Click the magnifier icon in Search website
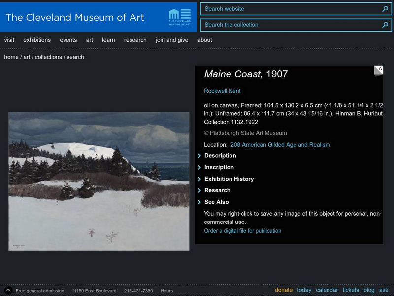 [x=385, y=9]
